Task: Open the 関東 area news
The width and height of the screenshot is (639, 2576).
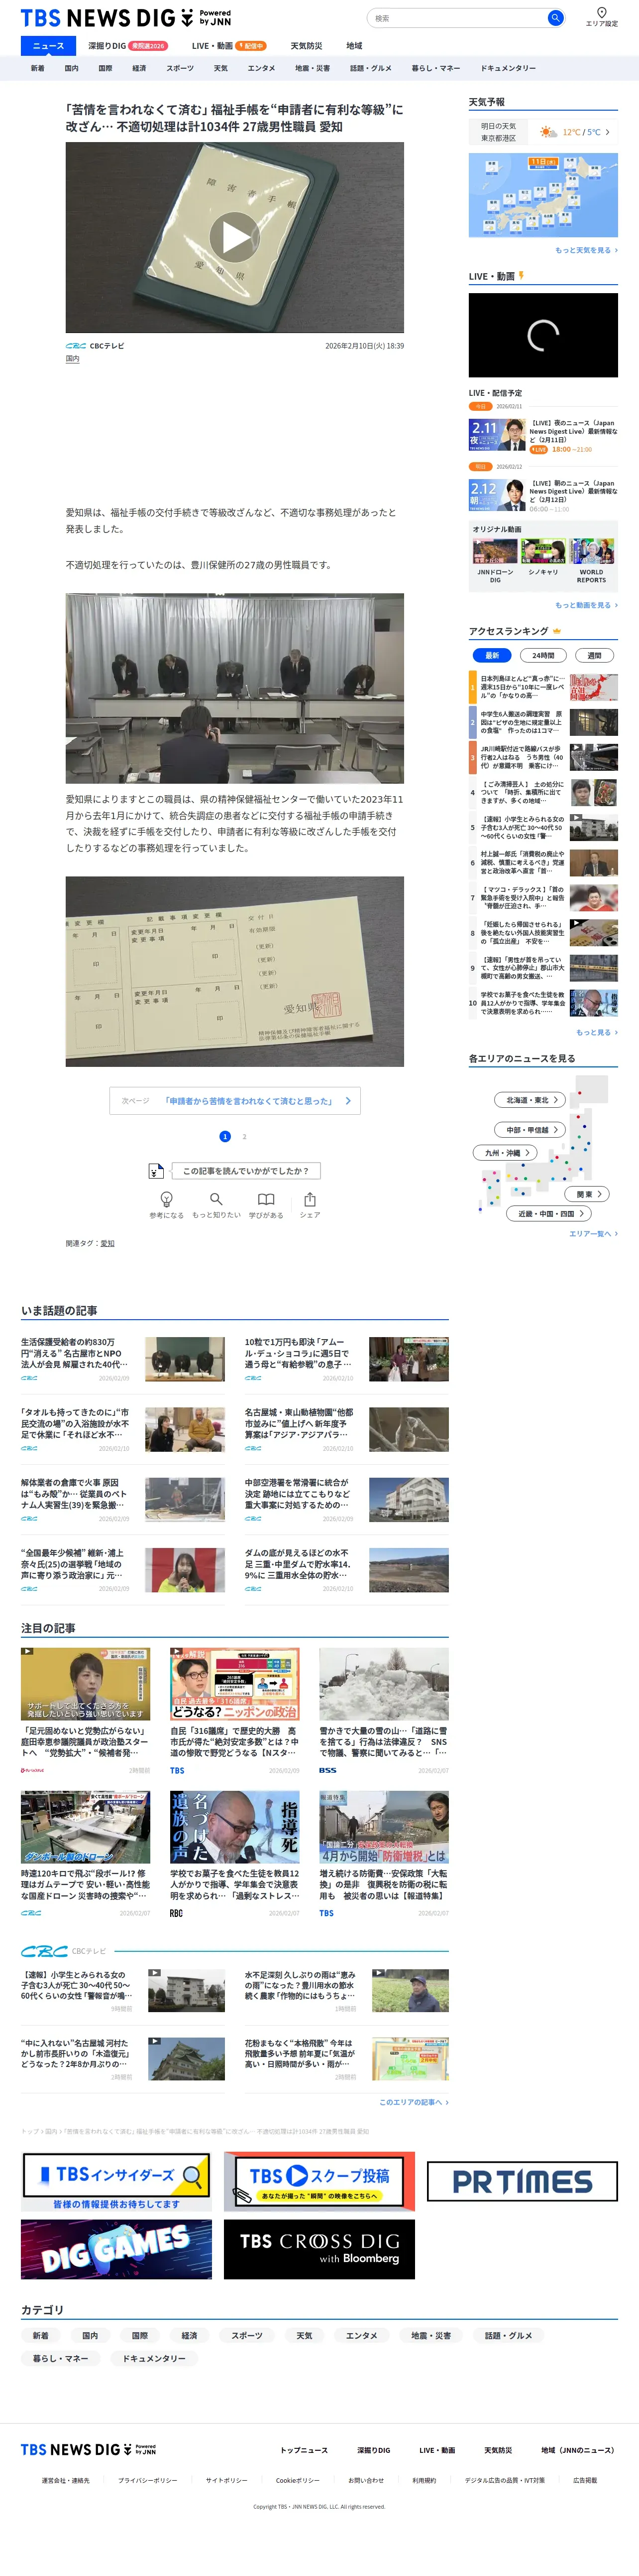Action: coord(587,1194)
